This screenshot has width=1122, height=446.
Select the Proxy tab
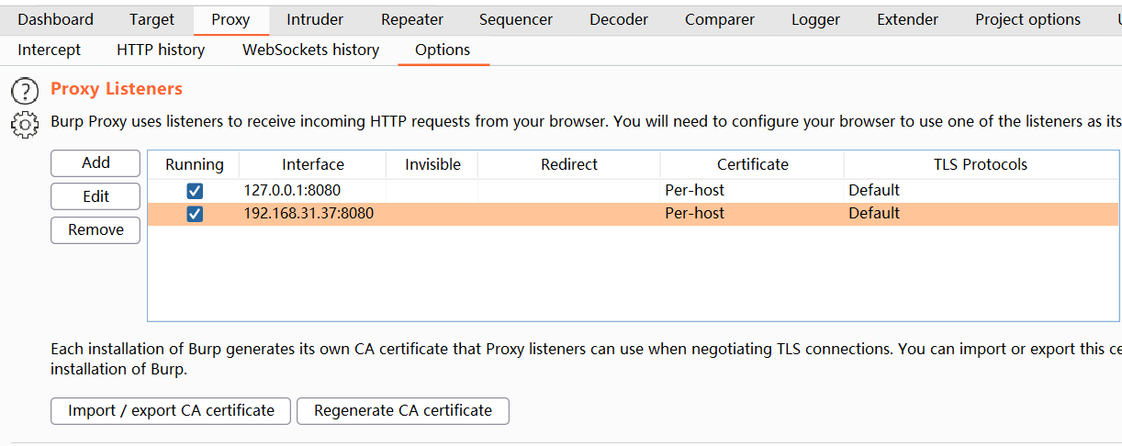[230, 19]
